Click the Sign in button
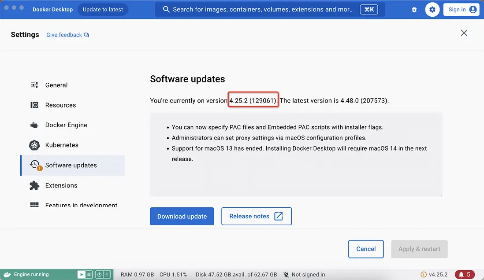Viewport: 484px width, 280px height. (x=462, y=9)
